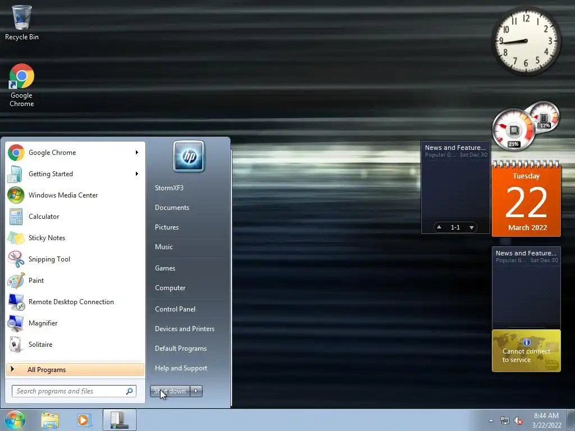Click the Calculator icon
575x431 pixels.
pos(16,216)
